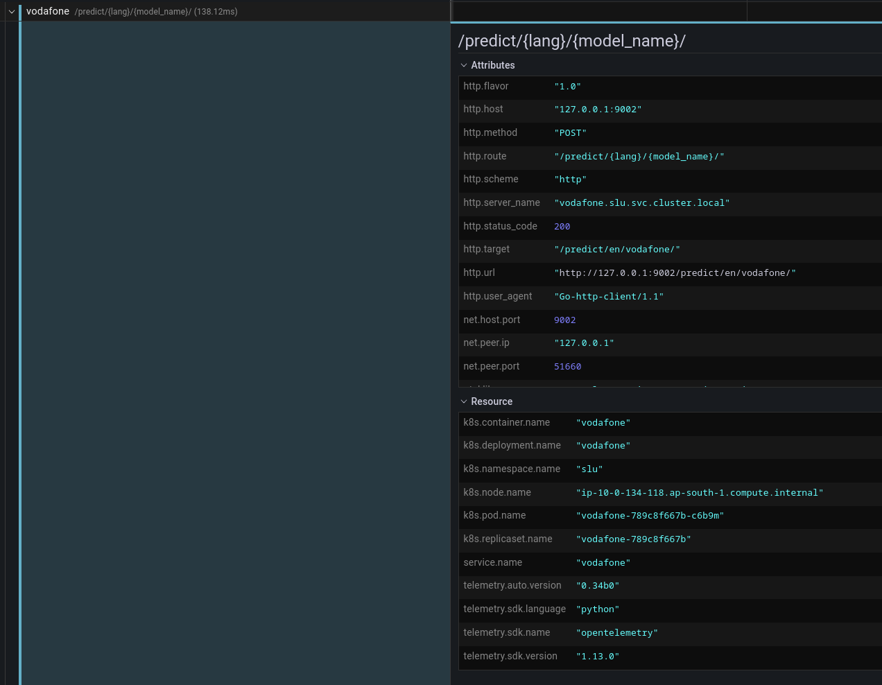Screen dimensions: 882x685
Task: Collapse the Resource section
Action: [464, 401]
